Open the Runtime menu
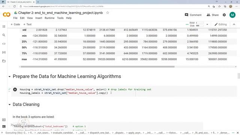Image resolution: width=240 pixels, height=135 pixels. [x=49, y=18]
